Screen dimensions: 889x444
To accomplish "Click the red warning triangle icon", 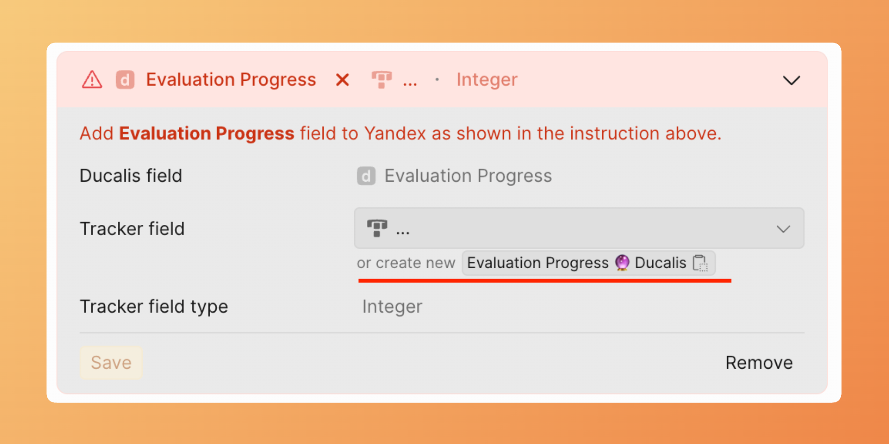I will [92, 80].
